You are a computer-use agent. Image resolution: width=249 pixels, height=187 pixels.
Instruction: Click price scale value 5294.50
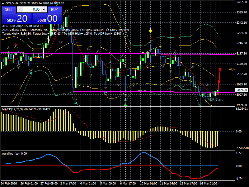[242, 33]
